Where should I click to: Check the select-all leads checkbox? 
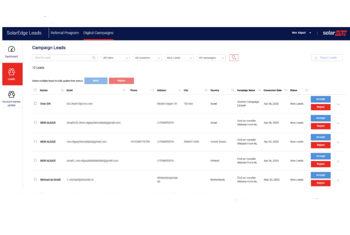34,90
